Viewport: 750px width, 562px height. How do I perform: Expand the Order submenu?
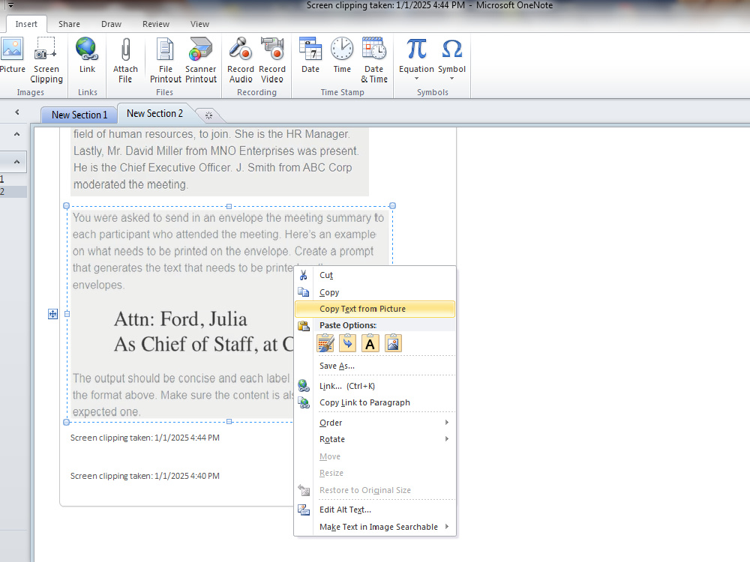pyautogui.click(x=374, y=423)
